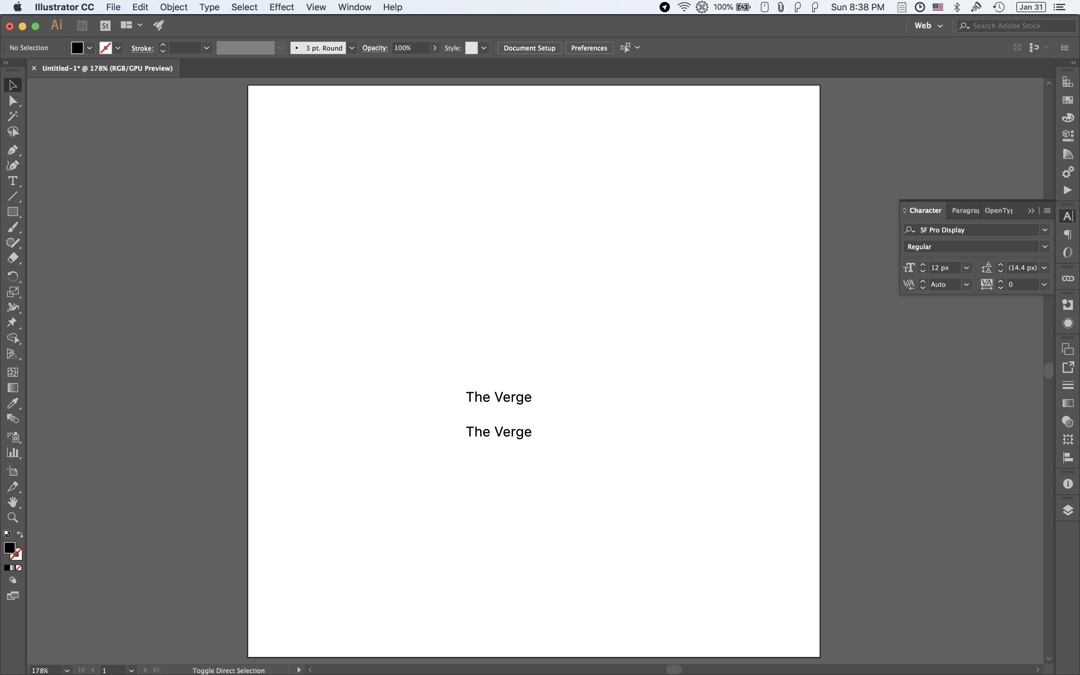
Task: Select the Shaper tool
Action: [13, 243]
